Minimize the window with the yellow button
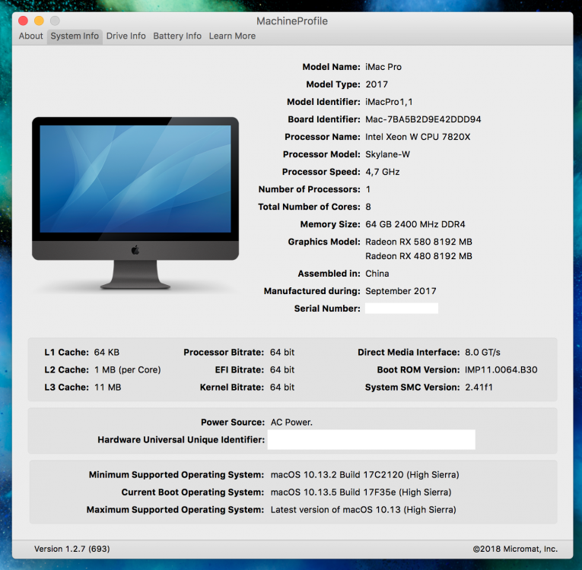Image resolution: width=582 pixels, height=570 pixels. click(39, 21)
